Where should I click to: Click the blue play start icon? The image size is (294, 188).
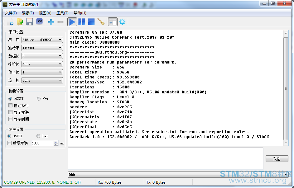click(x=72, y=22)
